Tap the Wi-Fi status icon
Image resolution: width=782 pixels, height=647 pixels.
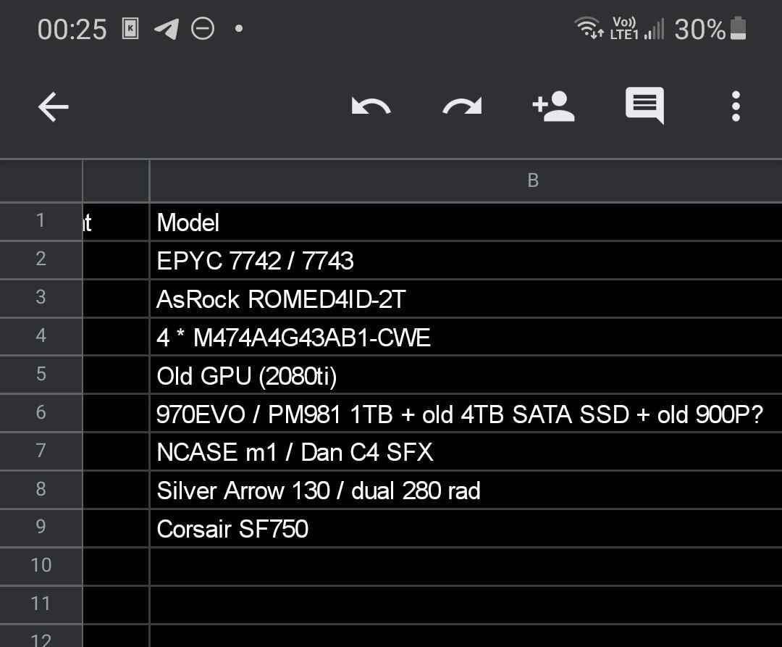589,28
